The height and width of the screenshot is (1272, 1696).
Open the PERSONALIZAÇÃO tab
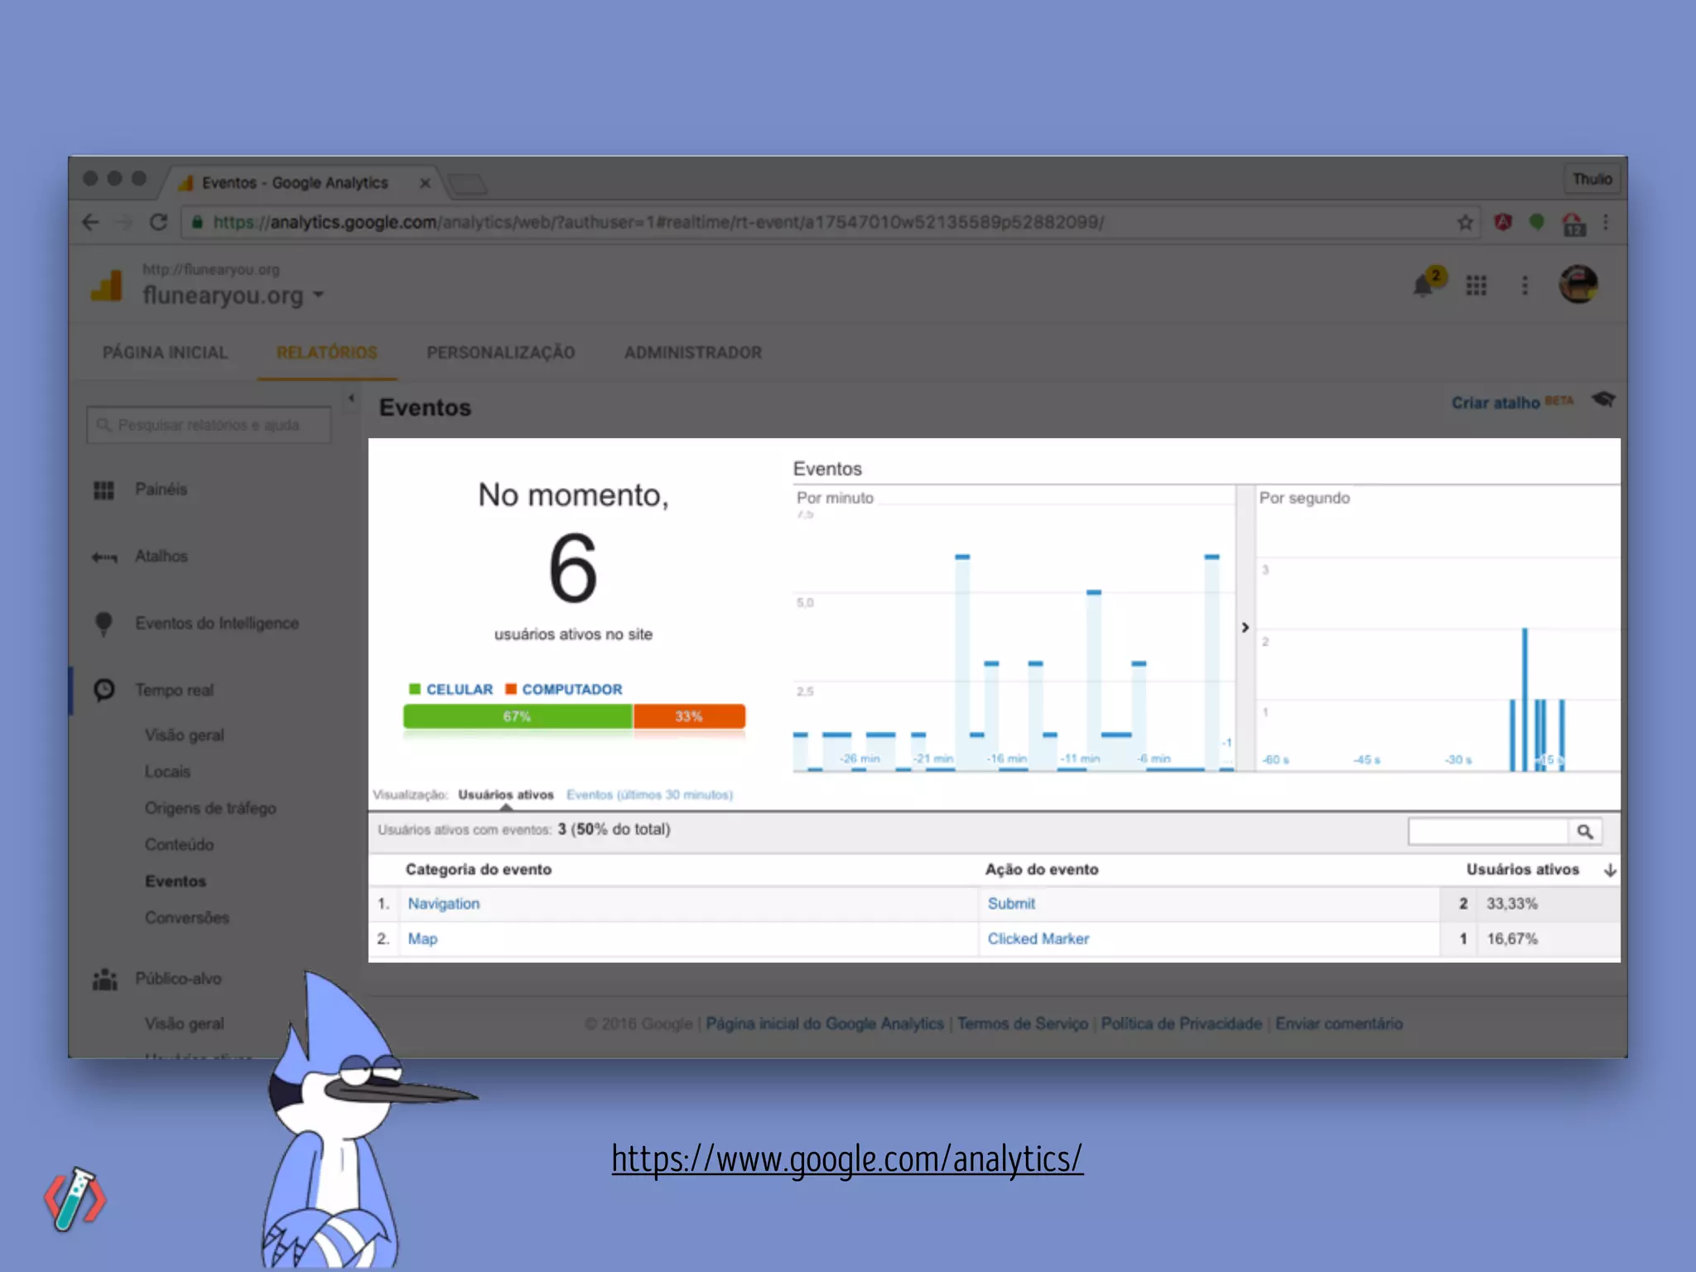pyautogui.click(x=501, y=353)
